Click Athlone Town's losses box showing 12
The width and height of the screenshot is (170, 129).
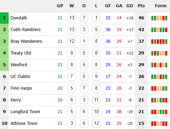pyautogui.click(x=96, y=123)
